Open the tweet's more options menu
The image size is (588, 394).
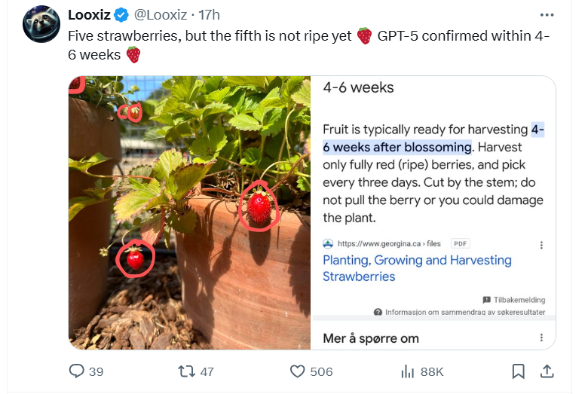[x=547, y=15]
